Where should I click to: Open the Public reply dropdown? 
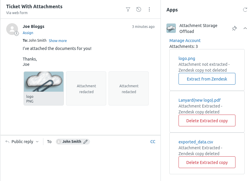[x=22, y=141]
